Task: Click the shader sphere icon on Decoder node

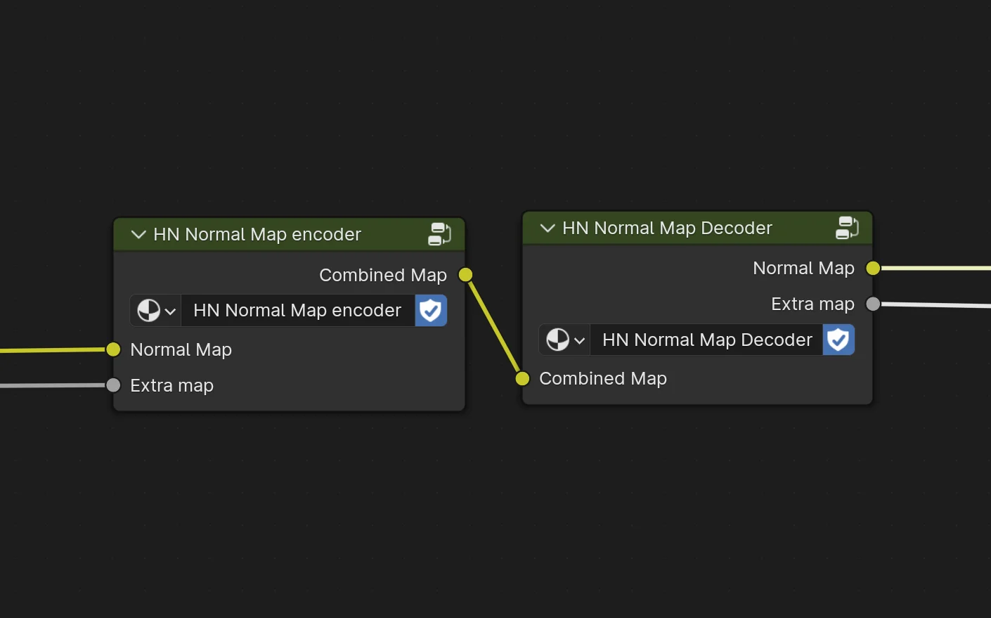Action: coord(557,340)
